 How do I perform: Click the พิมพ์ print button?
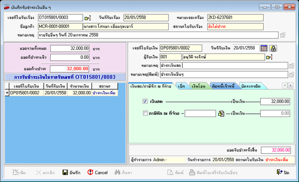tap(175, 173)
